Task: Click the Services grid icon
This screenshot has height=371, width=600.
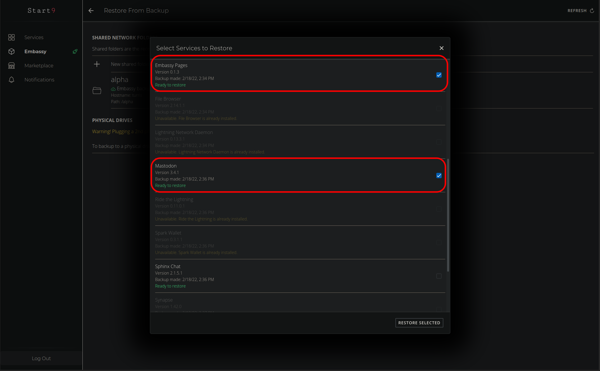Action: pos(11,37)
